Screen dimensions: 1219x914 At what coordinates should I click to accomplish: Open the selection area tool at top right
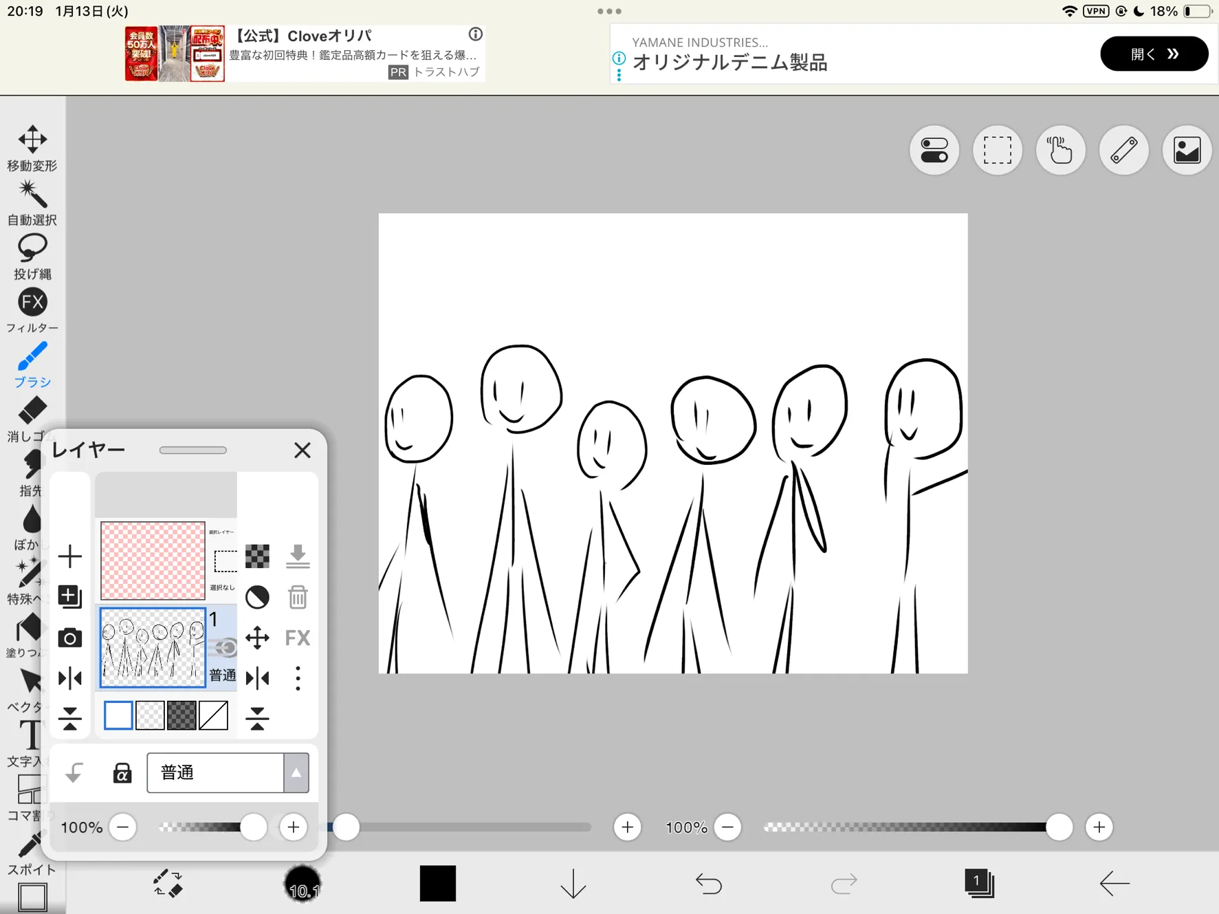[997, 151]
